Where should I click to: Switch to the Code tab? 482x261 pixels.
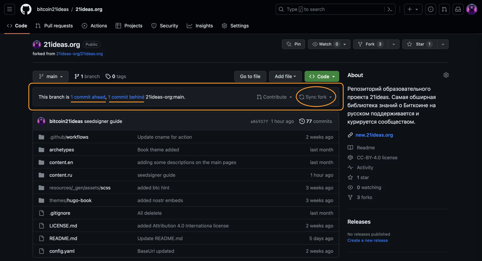[x=17, y=26]
